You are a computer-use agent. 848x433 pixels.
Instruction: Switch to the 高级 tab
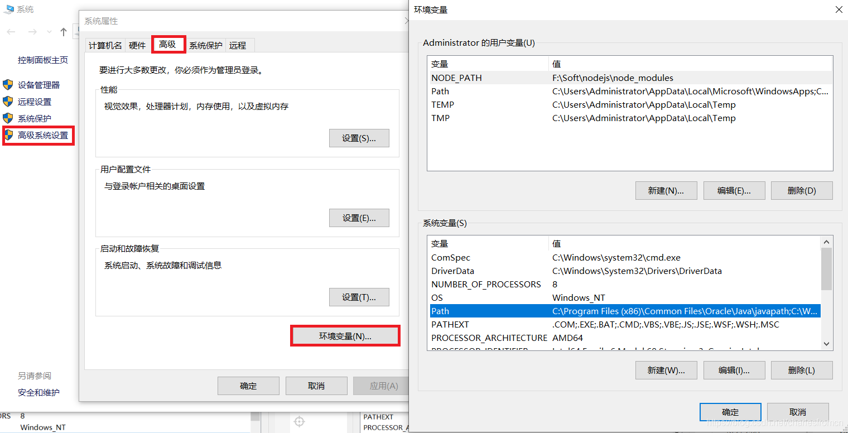coord(167,44)
